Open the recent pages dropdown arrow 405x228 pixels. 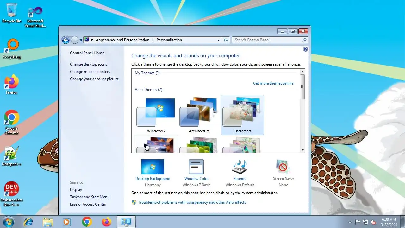point(81,40)
